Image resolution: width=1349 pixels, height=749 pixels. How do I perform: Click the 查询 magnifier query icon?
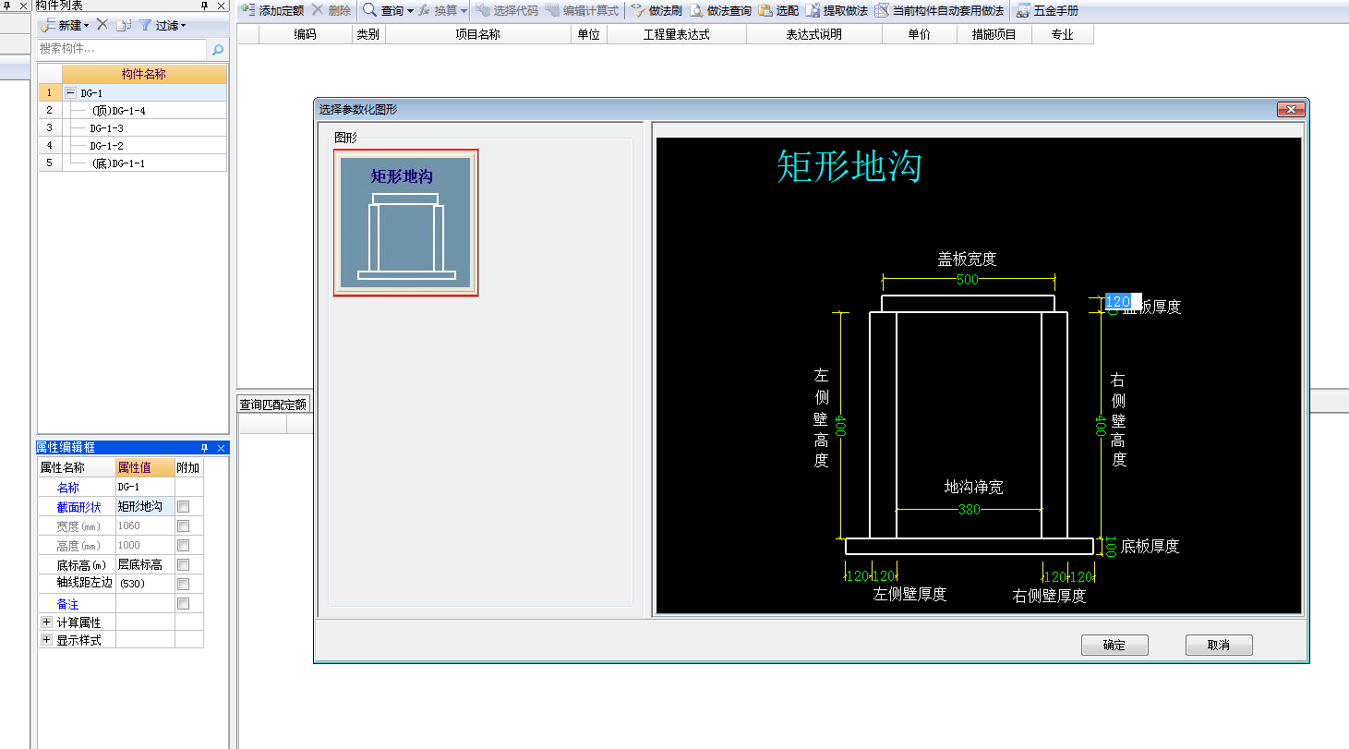pos(369,11)
